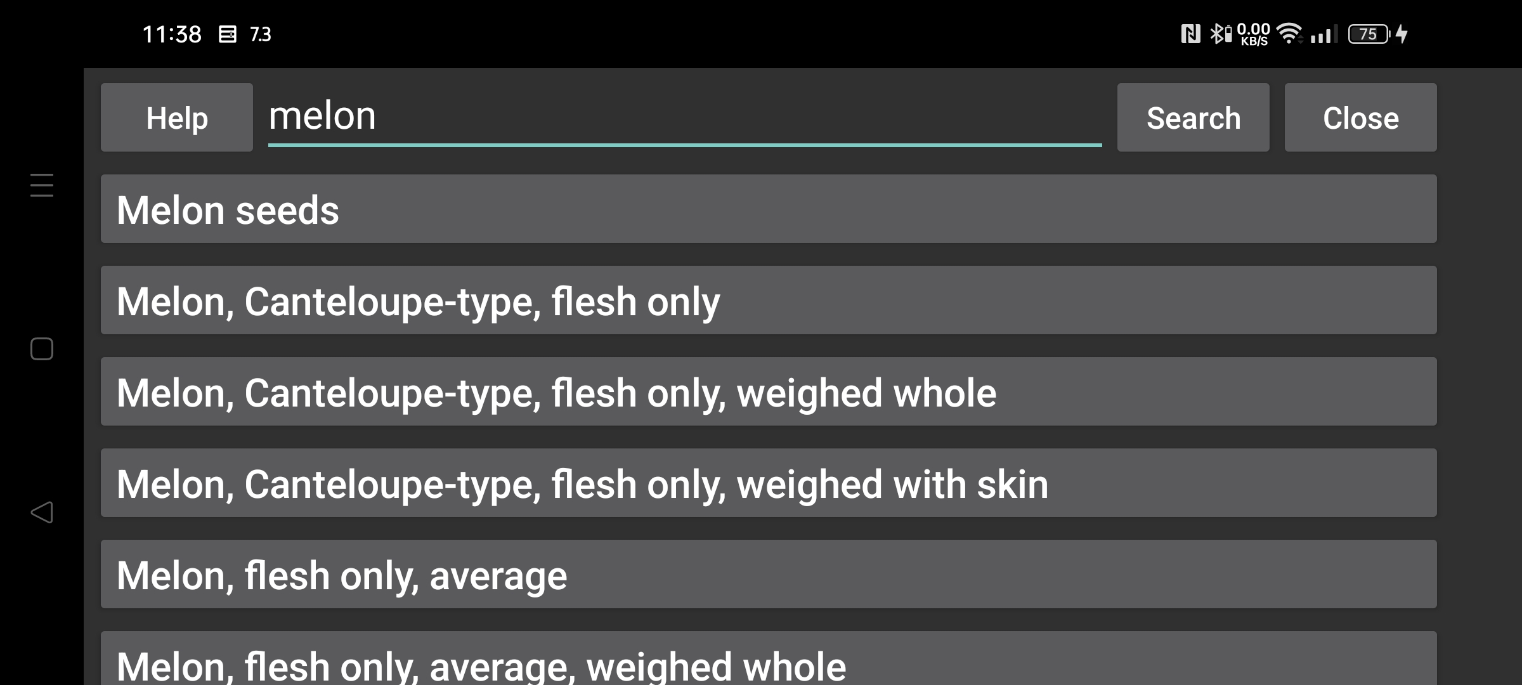Viewport: 1522px width, 685px height.
Task: Tap the Android home square icon
Action: pos(42,349)
